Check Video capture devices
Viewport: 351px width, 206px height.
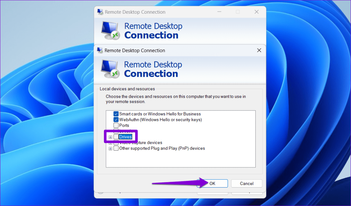(x=116, y=142)
